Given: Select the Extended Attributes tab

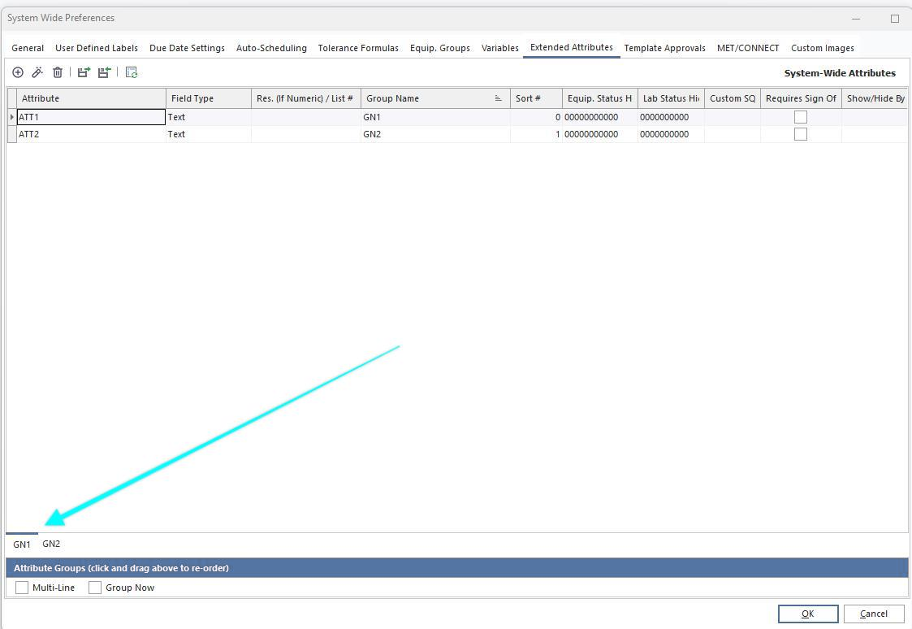Looking at the screenshot, I should [x=572, y=48].
